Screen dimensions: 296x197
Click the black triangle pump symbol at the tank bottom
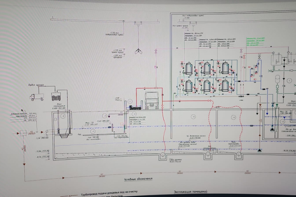coord(259,150)
